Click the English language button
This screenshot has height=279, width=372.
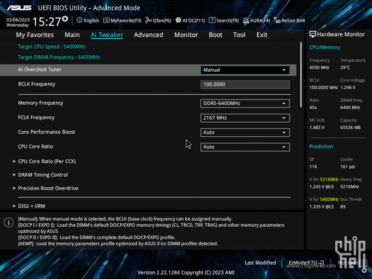click(88, 20)
